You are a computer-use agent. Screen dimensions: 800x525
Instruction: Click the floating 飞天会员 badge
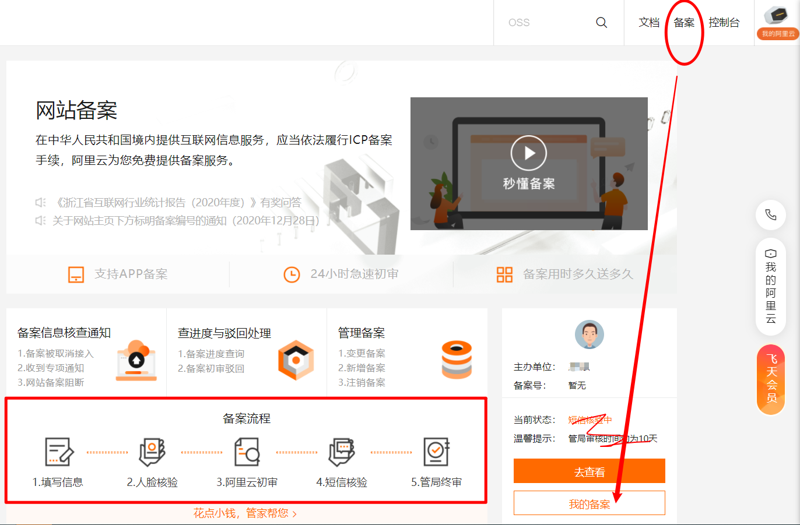click(771, 379)
